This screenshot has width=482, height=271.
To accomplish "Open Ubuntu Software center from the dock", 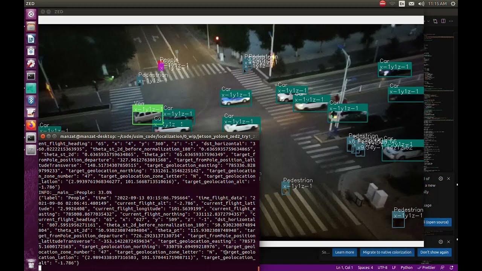I will point(31,51).
